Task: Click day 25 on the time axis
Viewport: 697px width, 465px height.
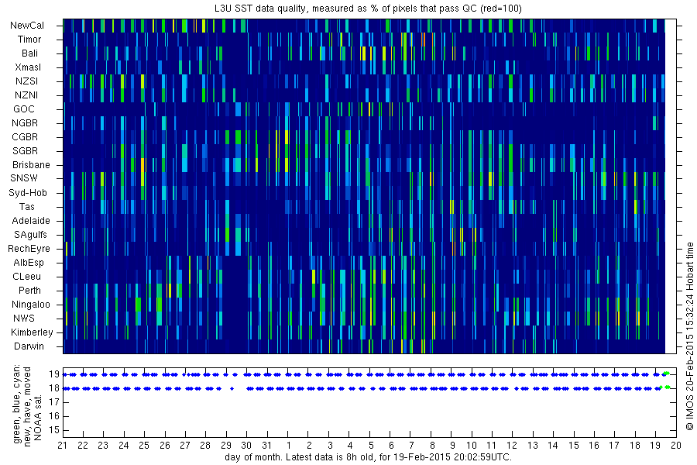Action: [144, 446]
